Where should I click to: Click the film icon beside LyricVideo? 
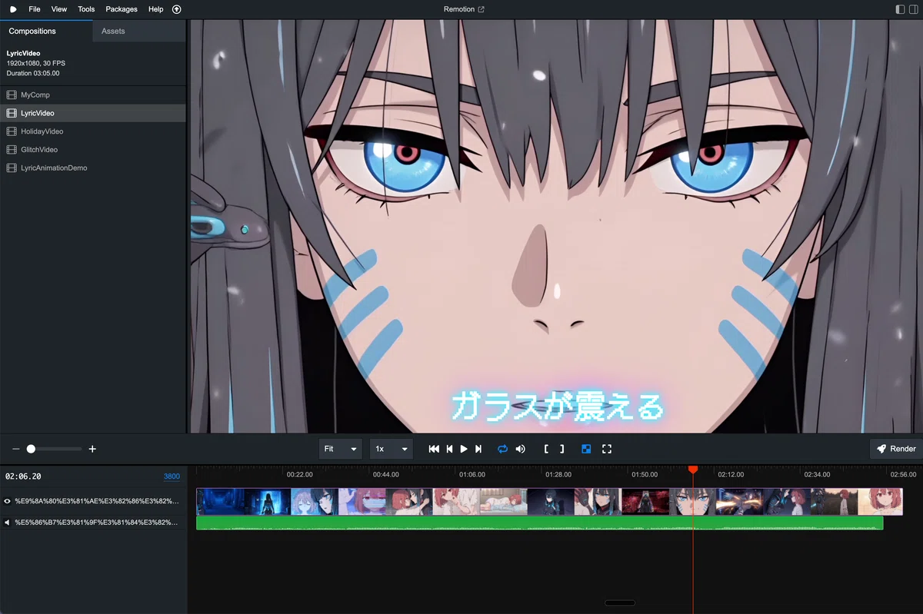pyautogui.click(x=12, y=113)
